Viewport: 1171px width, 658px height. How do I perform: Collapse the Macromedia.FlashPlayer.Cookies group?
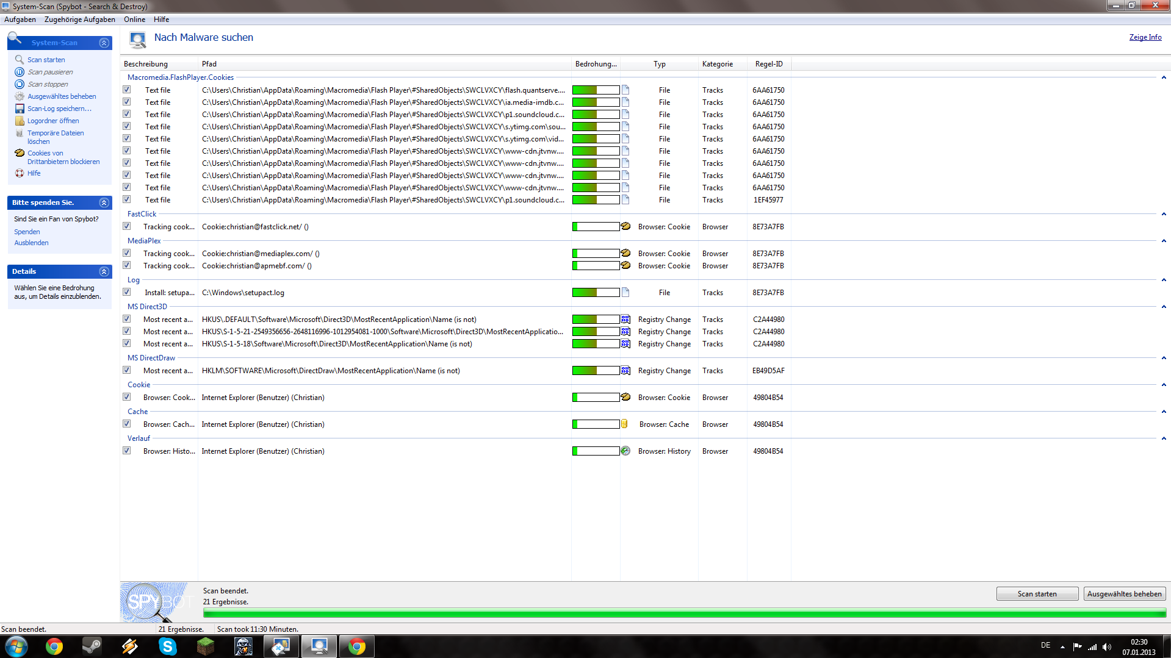1164,77
